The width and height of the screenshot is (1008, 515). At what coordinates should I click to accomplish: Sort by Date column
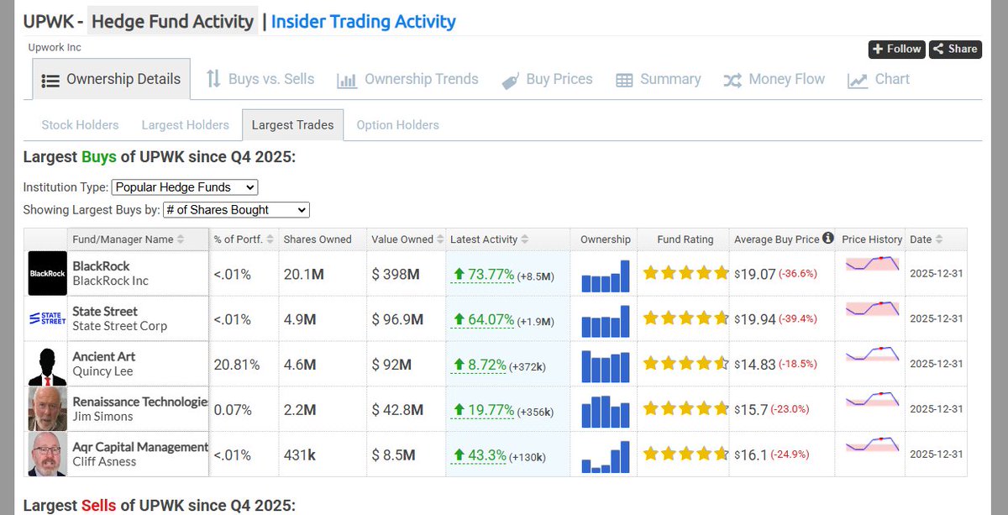click(926, 239)
